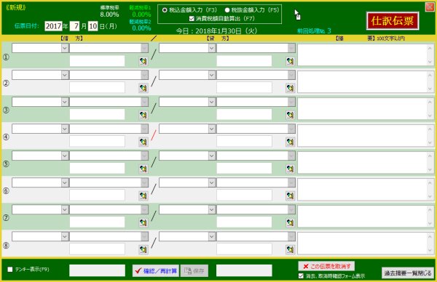This screenshot has width=437, height=282.
Task: Expand row 1 debit account dropdown
Action: click(65, 48)
